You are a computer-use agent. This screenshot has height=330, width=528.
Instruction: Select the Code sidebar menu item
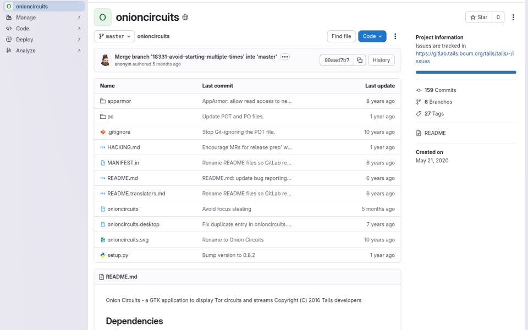44,29
